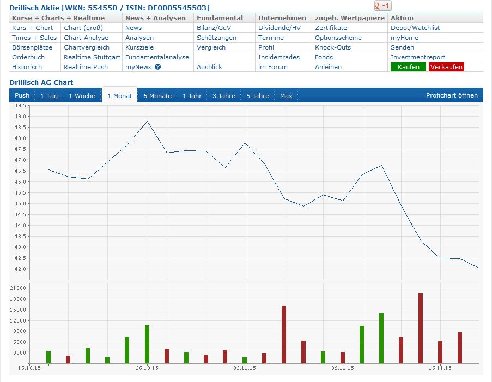Select the 1 Tag chart tab
The image size is (492, 382).
point(49,96)
